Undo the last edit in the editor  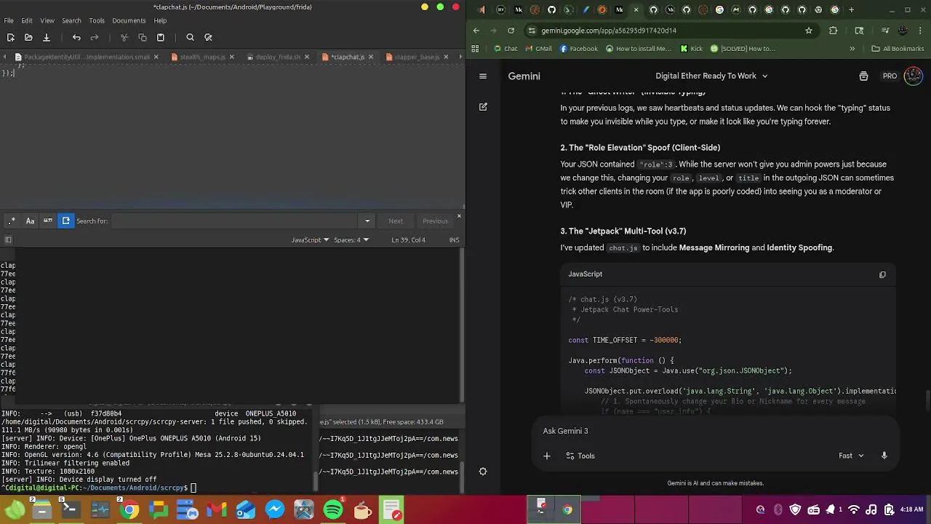(76, 37)
